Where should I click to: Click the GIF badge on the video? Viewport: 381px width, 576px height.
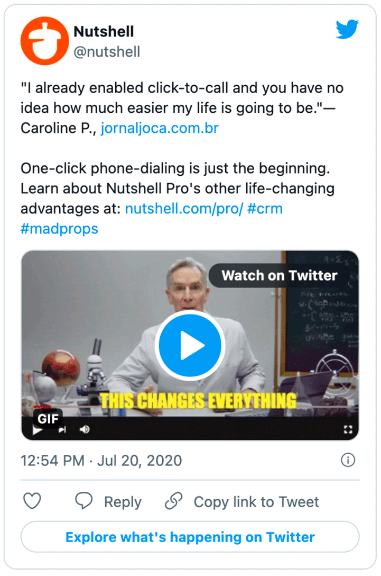[49, 419]
